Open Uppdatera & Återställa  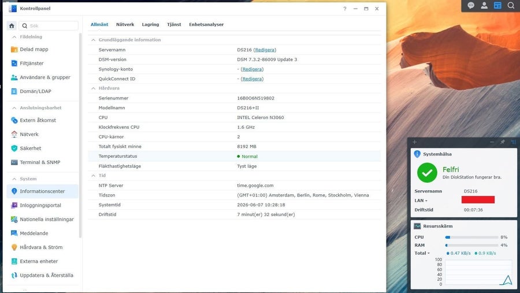click(x=42, y=275)
